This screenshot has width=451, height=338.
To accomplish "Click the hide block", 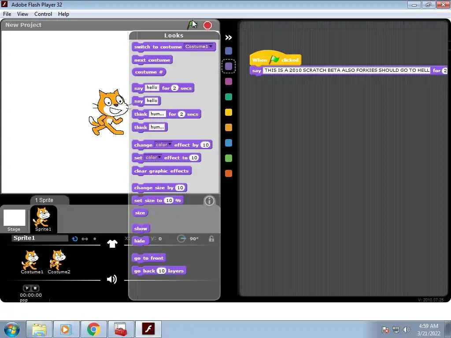I will point(140,241).
